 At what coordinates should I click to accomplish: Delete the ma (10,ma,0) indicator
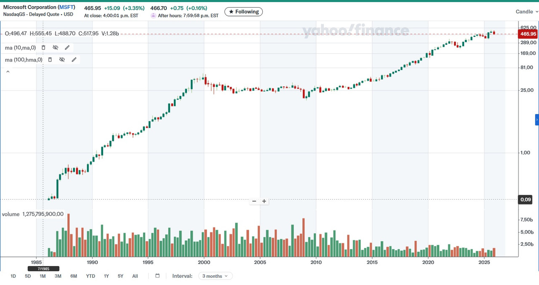[x=43, y=48]
